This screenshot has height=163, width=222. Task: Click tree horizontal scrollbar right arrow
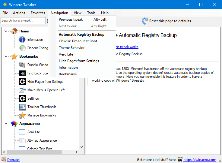(x=77, y=152)
